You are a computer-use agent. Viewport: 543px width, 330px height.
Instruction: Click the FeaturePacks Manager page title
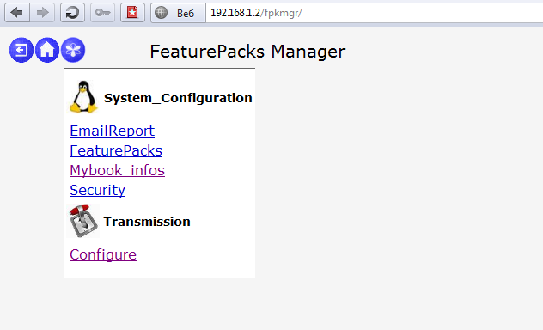tap(247, 52)
